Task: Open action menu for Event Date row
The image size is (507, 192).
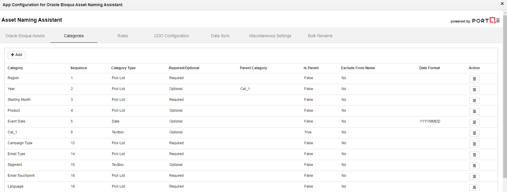Action: (x=474, y=122)
